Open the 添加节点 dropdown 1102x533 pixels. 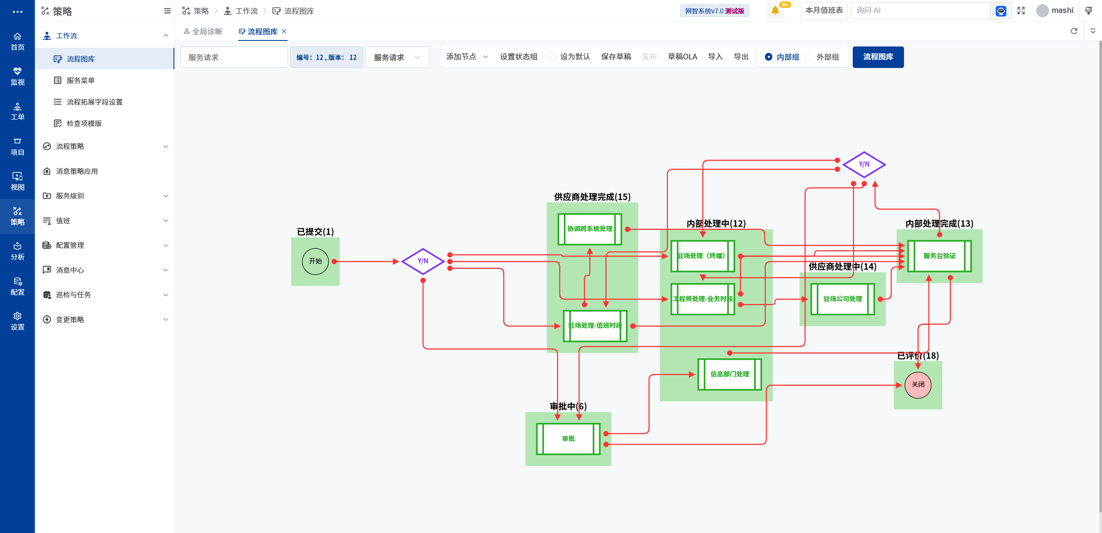tap(467, 57)
